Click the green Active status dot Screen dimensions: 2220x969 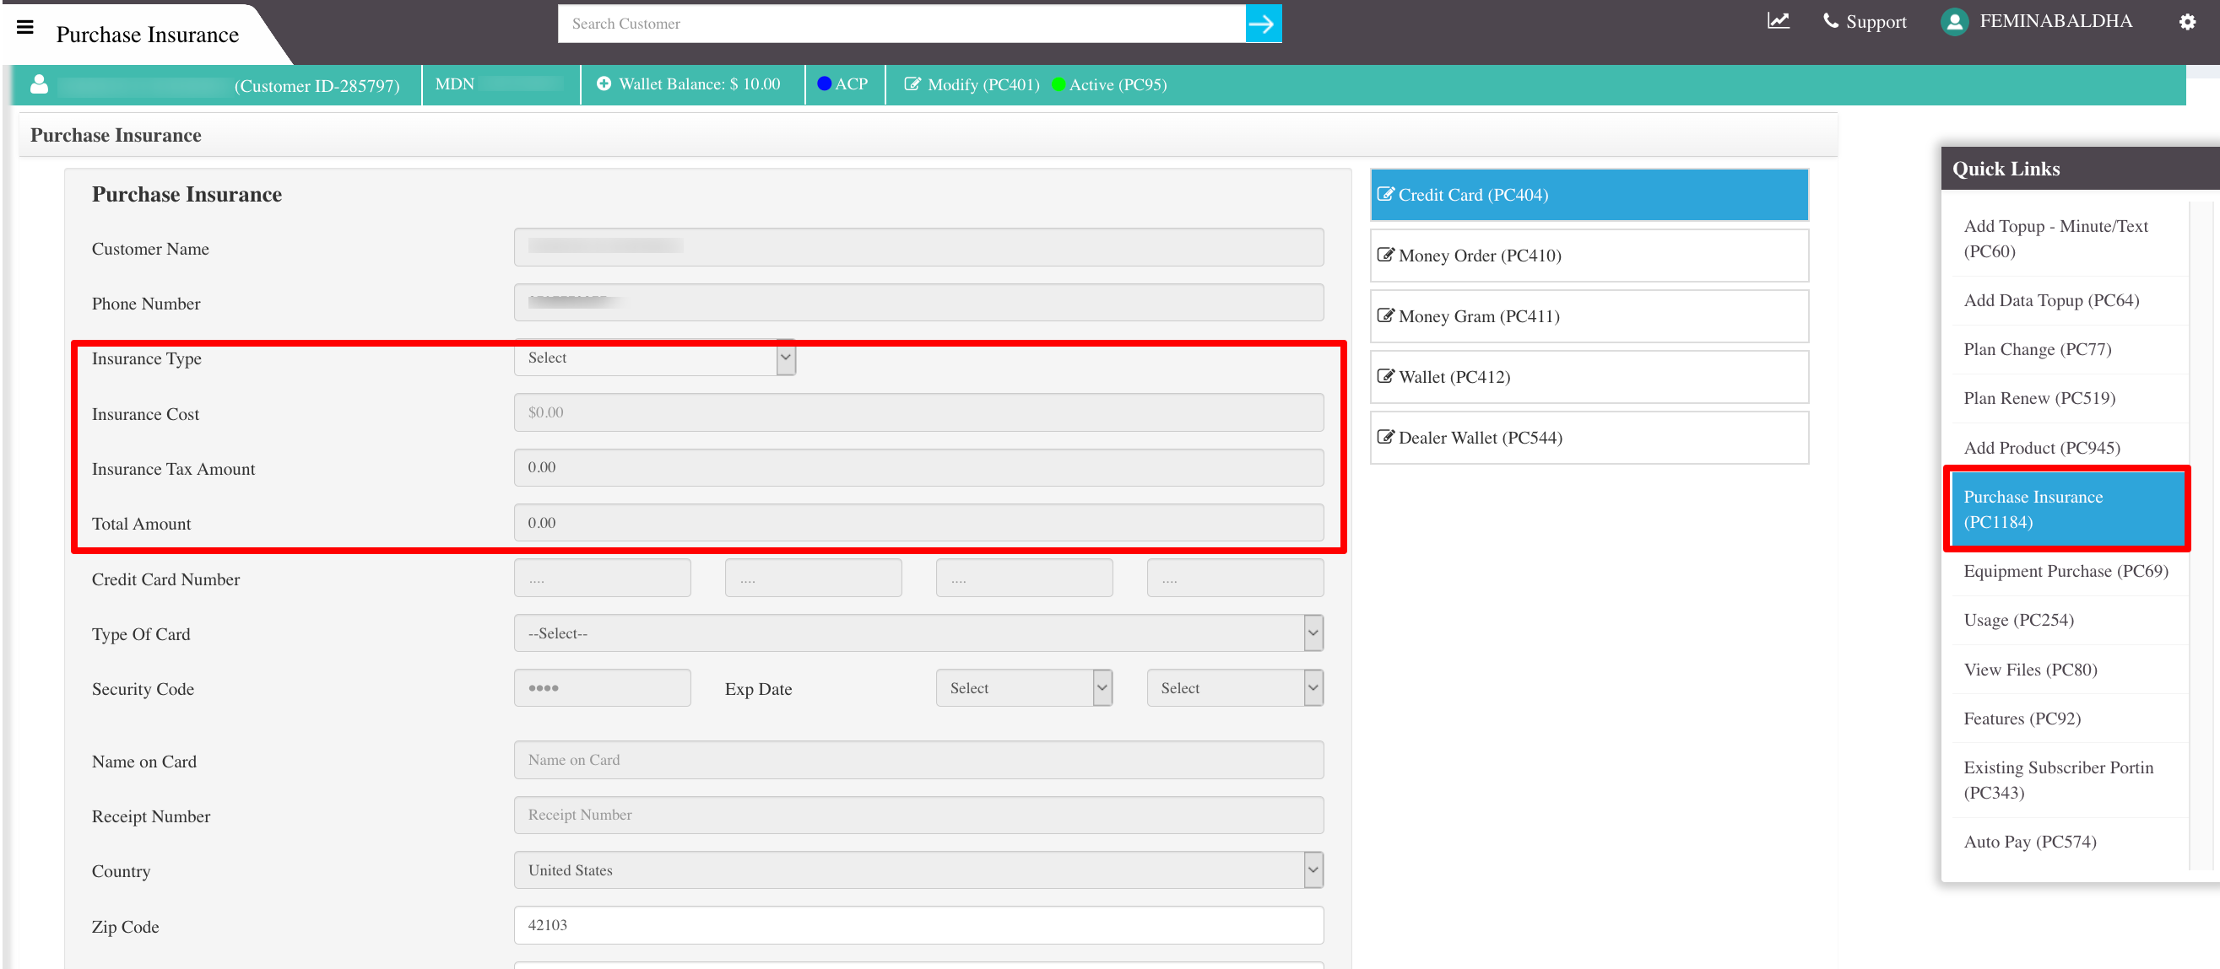point(1059,84)
